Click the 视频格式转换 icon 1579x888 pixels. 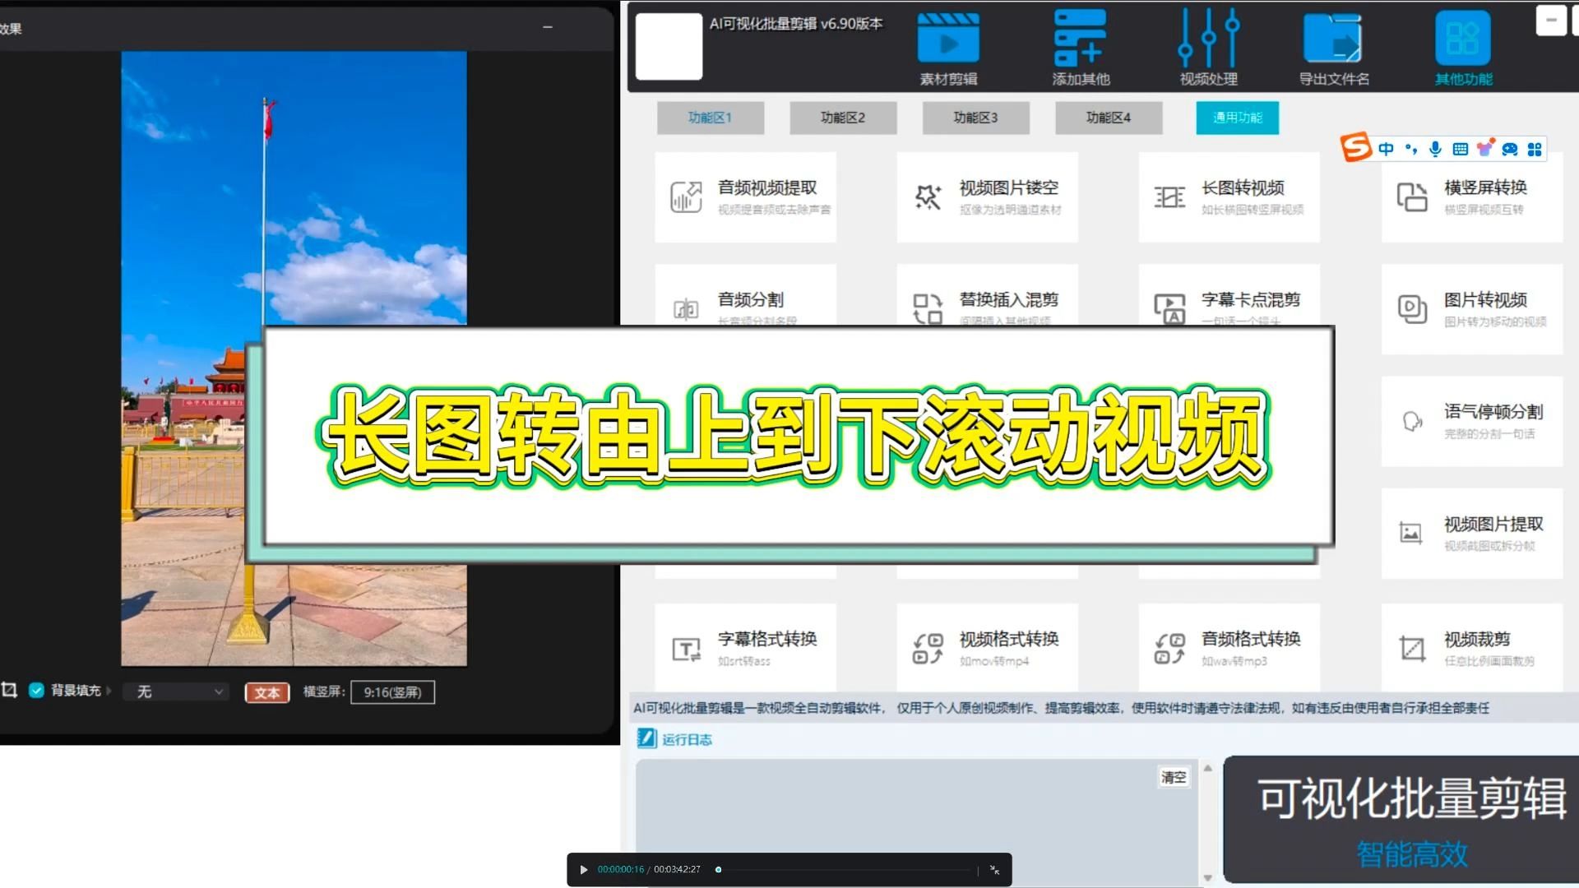tap(928, 649)
